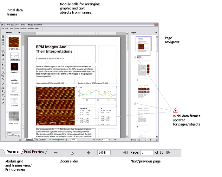Collapse the Frames panel arrow

coord(19,32)
